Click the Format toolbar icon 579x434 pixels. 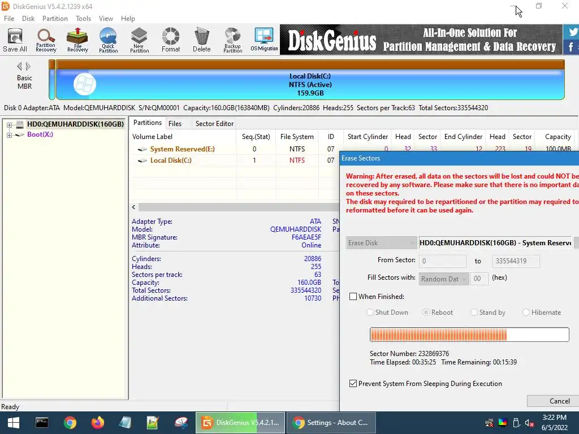tap(171, 40)
